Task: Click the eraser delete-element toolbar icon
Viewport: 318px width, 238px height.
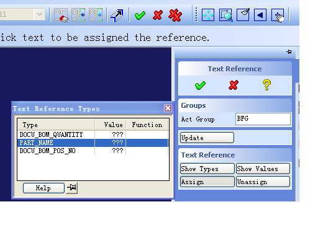Action: (61, 15)
